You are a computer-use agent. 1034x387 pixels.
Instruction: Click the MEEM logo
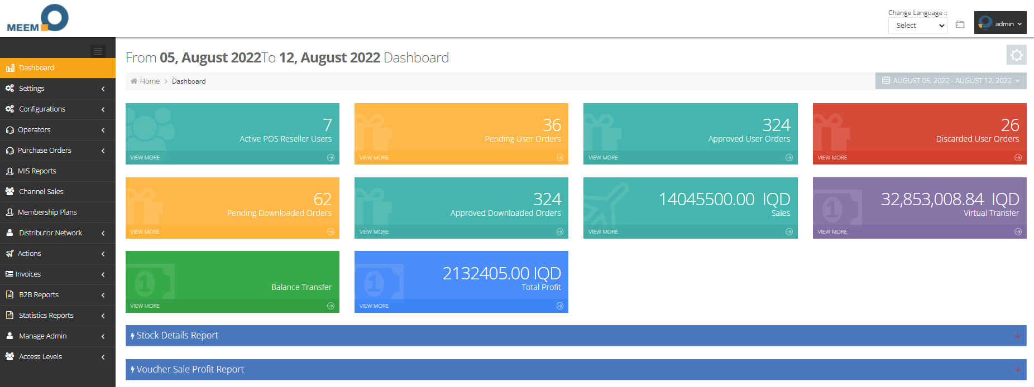coord(37,18)
